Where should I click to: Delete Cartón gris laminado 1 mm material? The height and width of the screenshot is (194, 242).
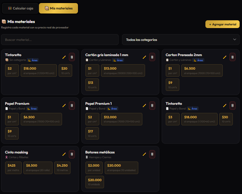pyautogui.click(x=152, y=57)
